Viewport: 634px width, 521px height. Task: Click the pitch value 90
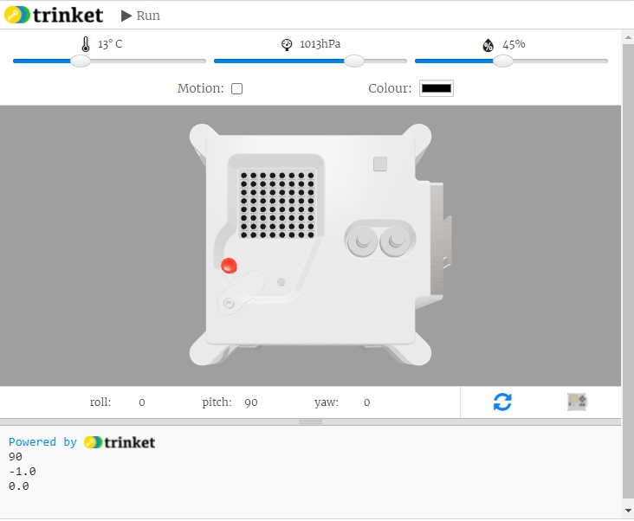pos(251,402)
